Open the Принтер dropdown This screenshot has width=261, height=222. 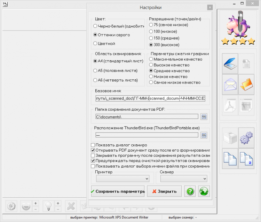pos(123,179)
